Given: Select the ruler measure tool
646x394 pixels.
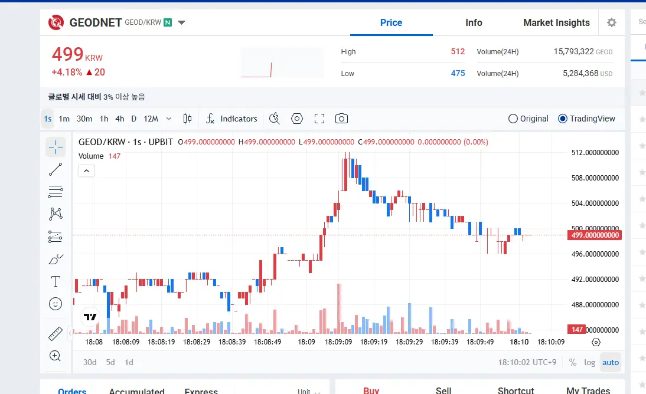Looking at the screenshot, I should coord(56,334).
